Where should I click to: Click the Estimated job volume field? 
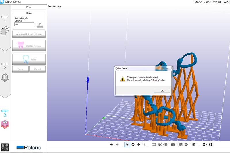[x=24, y=25]
